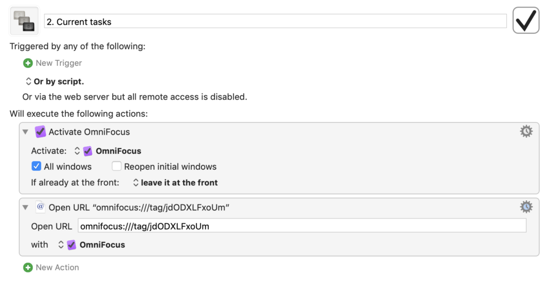Click the macro name field '2. Current tasks'
The image size is (547, 282).
(x=275, y=21)
